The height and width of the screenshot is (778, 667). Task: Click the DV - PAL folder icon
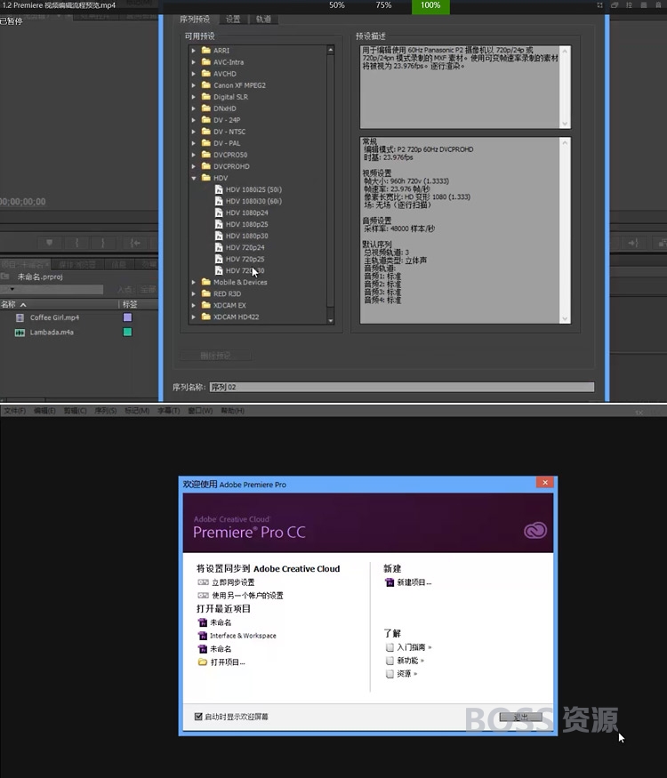206,143
